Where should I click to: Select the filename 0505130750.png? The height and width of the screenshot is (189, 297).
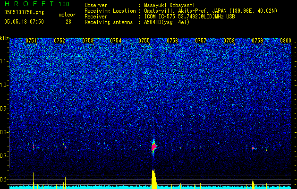click(x=24, y=12)
